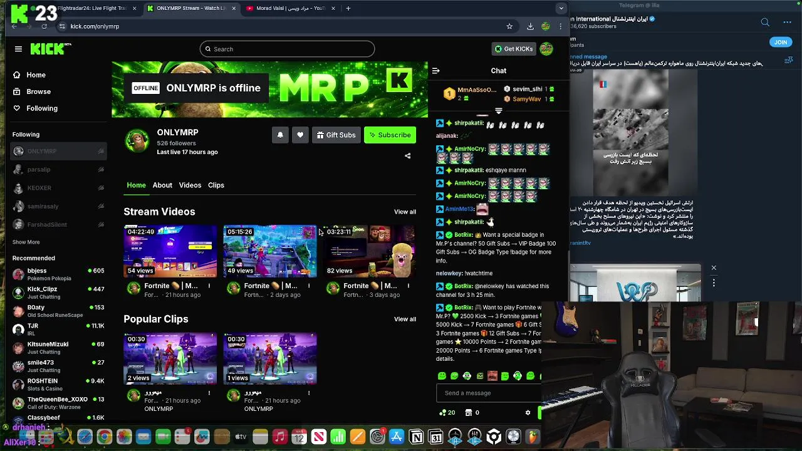Play the 2-views popular clip
Image resolution: width=802 pixels, height=451 pixels.
170,358
